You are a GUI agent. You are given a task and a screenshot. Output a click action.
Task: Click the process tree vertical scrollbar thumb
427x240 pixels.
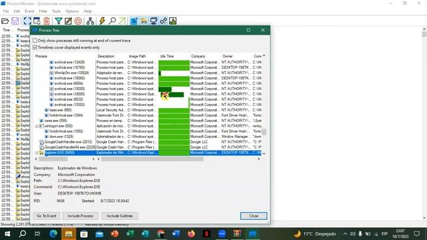point(264,132)
